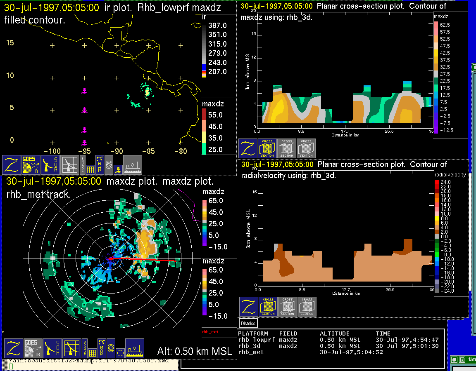Viewport: 476px width, 371px height.
Task: Enable the last gray CROSS SECTION icon under radialvelocity plot
Action: tap(307, 307)
